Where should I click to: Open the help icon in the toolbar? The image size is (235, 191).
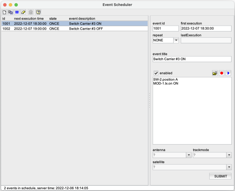tap(38, 12)
